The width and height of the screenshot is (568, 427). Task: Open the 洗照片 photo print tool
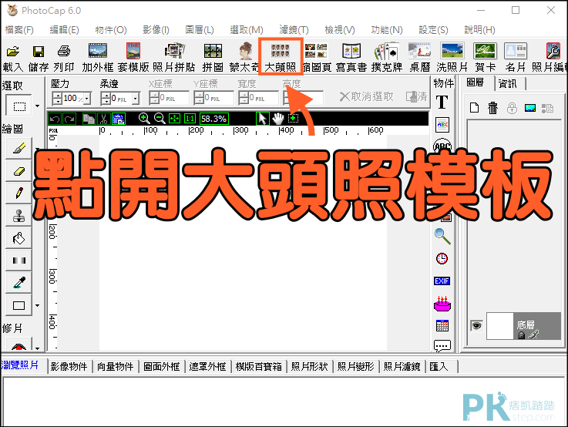click(x=452, y=58)
